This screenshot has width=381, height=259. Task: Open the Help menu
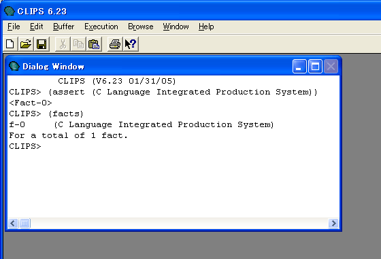tap(206, 27)
